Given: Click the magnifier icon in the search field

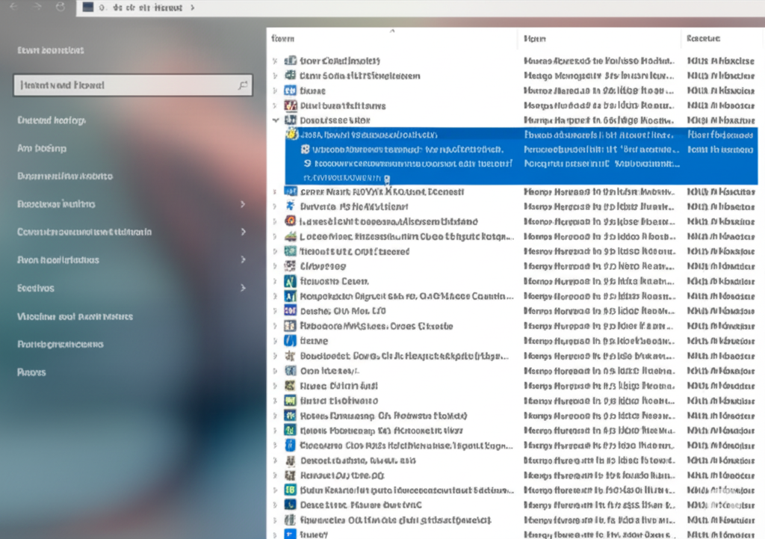Looking at the screenshot, I should coord(243,85).
